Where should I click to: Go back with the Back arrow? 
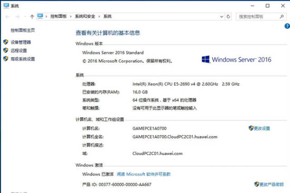pyautogui.click(x=7, y=17)
